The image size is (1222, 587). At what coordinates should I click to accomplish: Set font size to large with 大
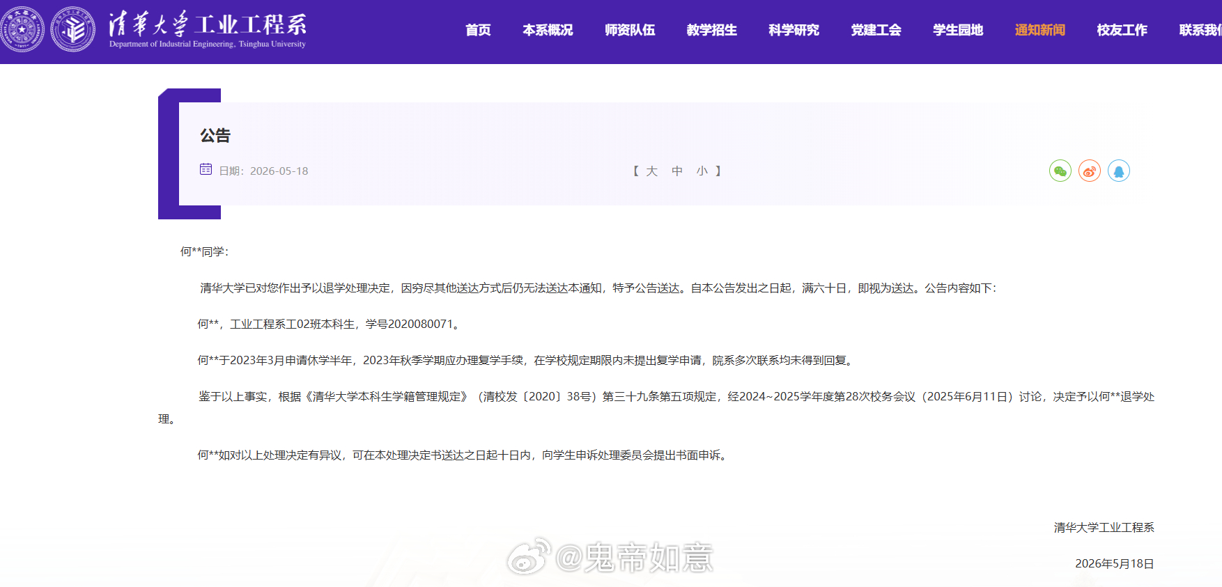pyautogui.click(x=652, y=171)
